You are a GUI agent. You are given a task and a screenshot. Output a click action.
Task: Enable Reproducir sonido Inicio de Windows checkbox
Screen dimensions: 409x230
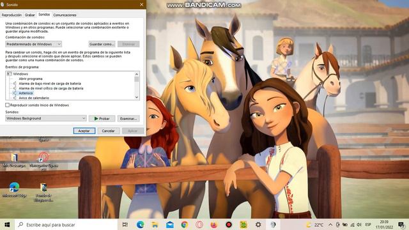tap(7, 105)
